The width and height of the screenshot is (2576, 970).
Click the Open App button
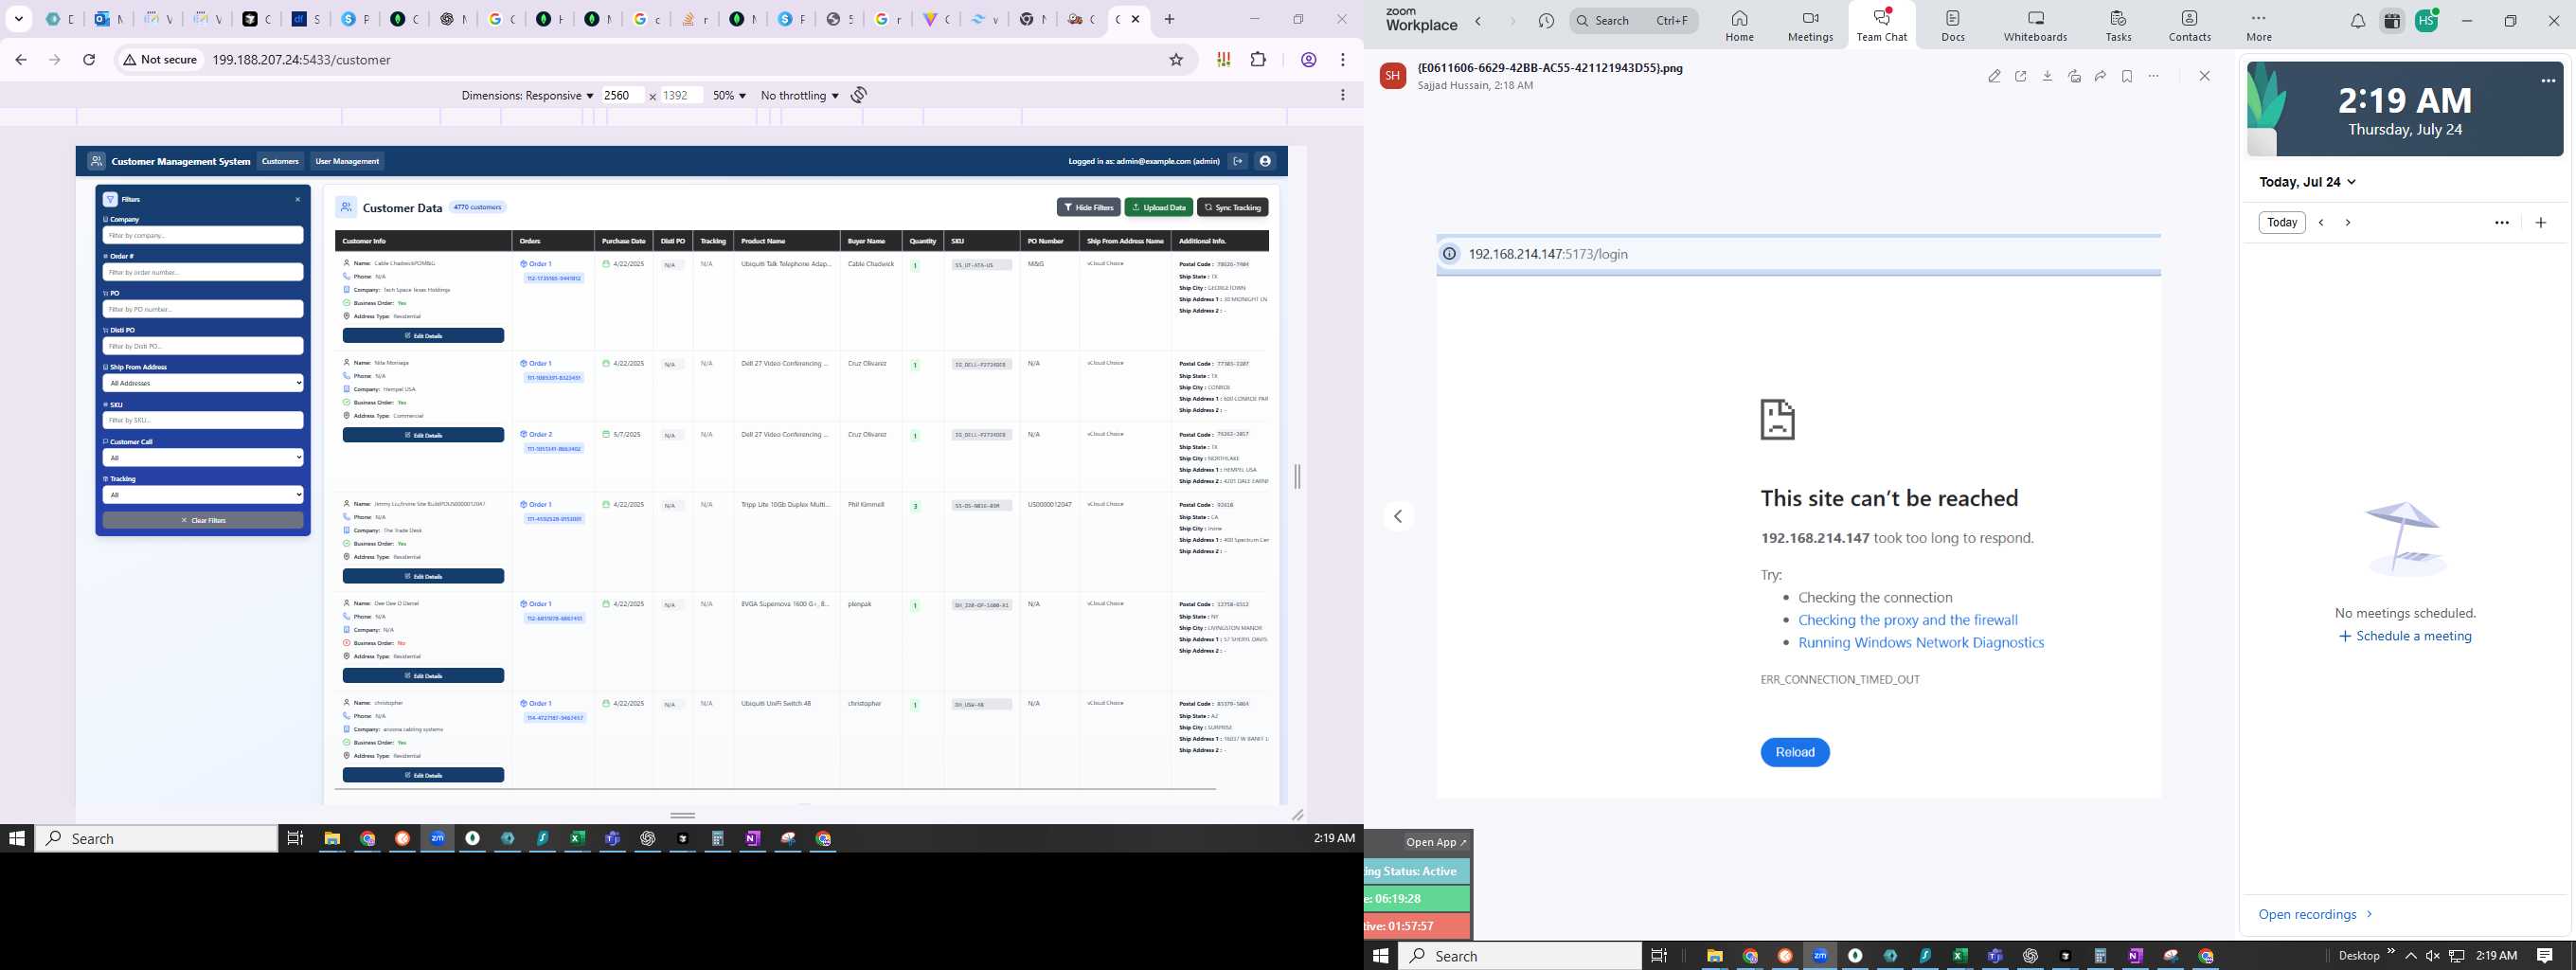click(1435, 842)
